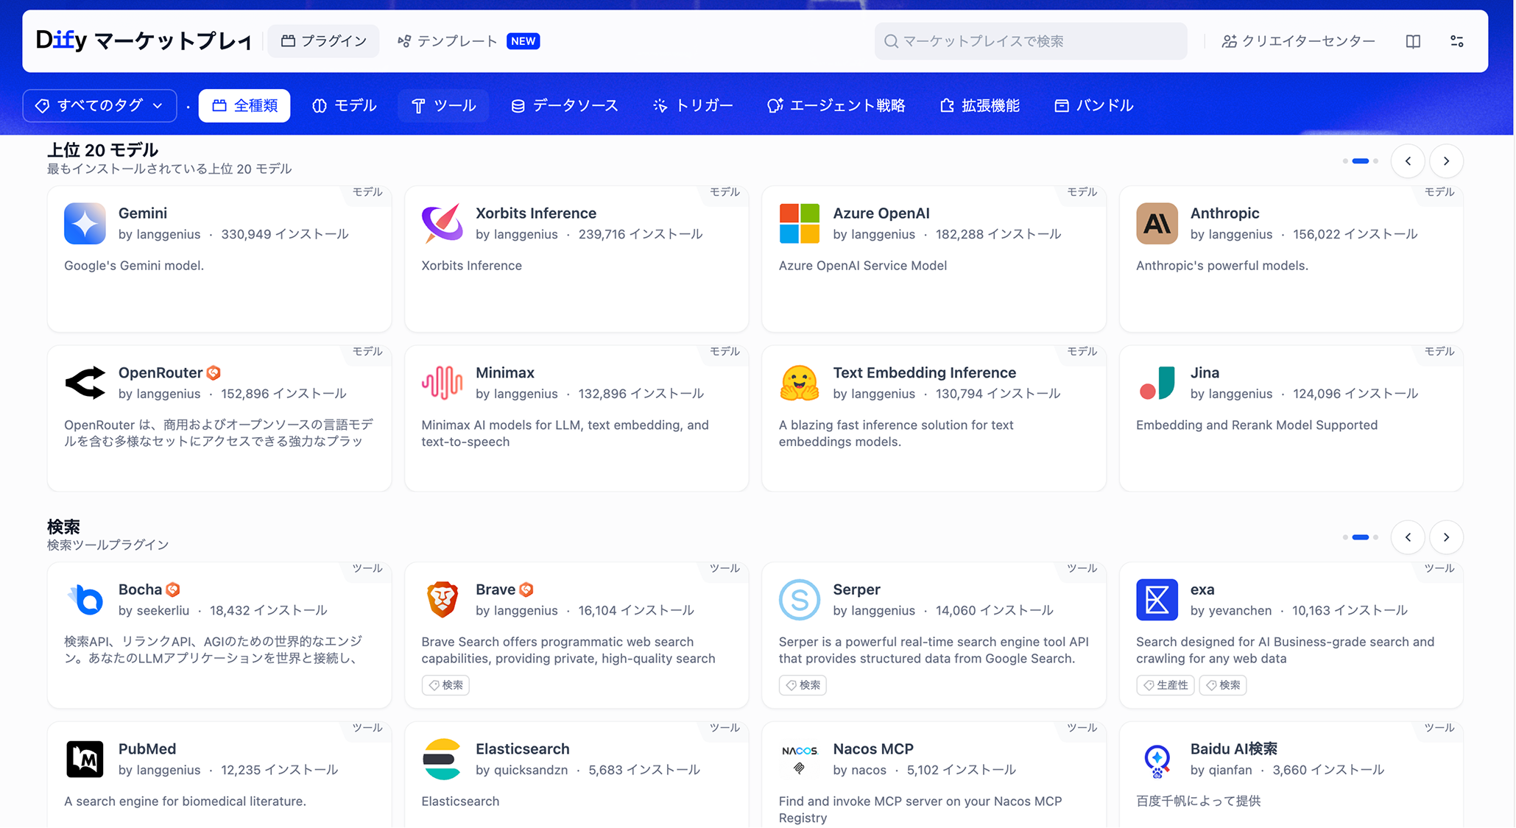Click 'Embedding and Rerank Model Supported' description
Image resolution: width=1516 pixels, height=828 pixels.
(x=1256, y=425)
